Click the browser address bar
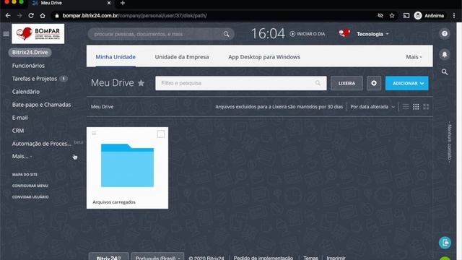This screenshot has height=260, width=462. [215, 16]
